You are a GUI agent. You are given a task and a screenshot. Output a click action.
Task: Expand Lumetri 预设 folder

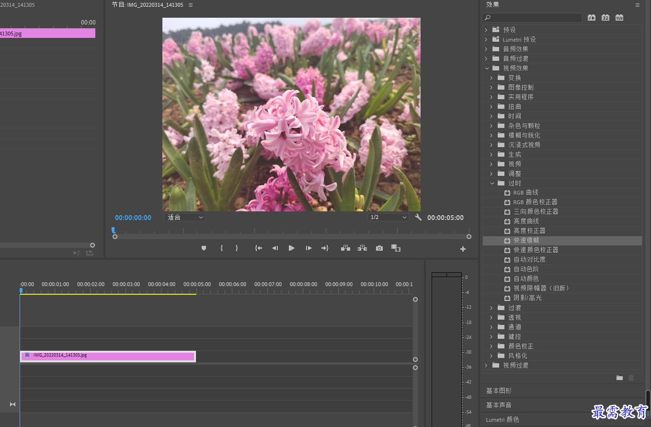click(x=486, y=39)
